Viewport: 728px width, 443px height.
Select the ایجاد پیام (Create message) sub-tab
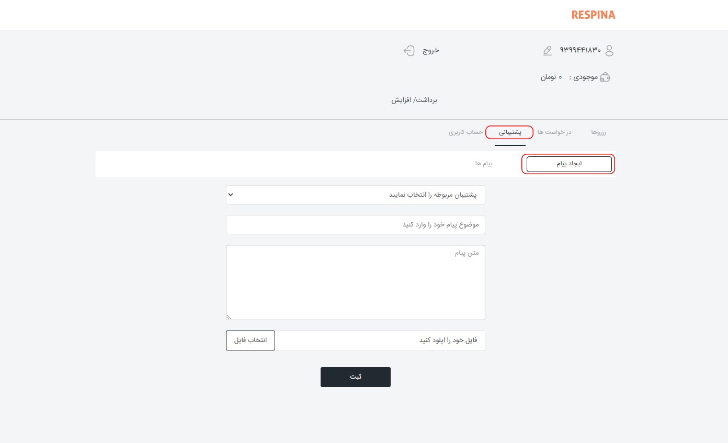pos(569,164)
